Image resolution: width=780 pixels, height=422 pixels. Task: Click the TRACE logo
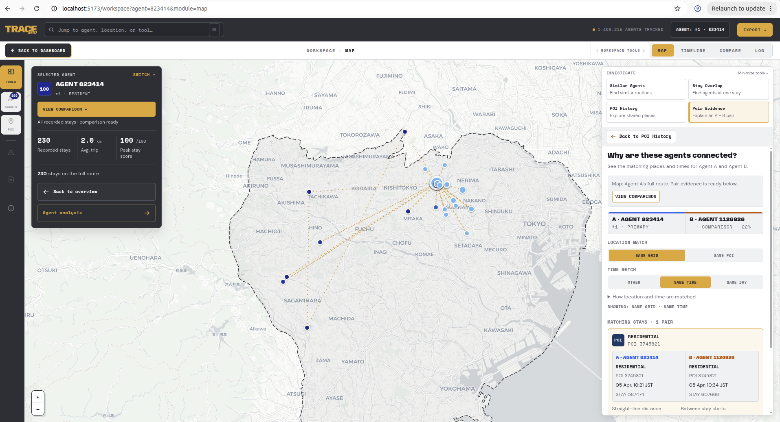(21, 30)
